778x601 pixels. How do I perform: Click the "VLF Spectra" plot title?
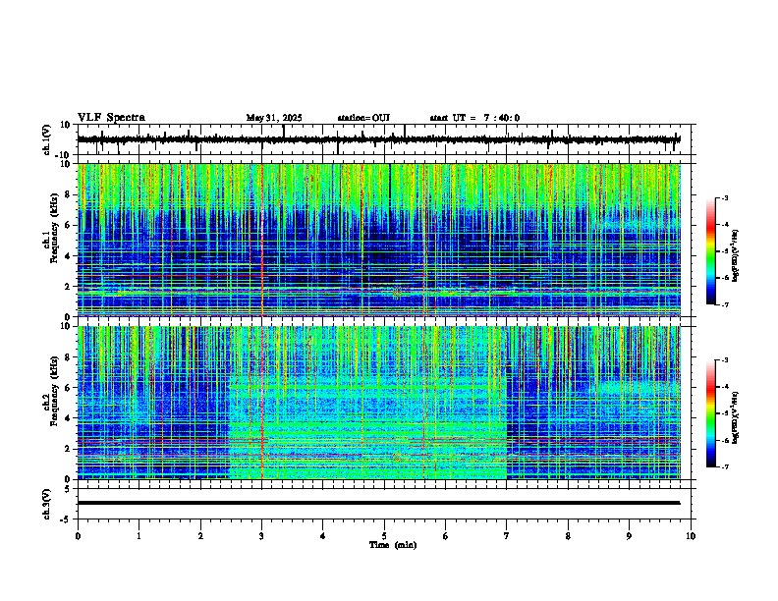tap(111, 118)
